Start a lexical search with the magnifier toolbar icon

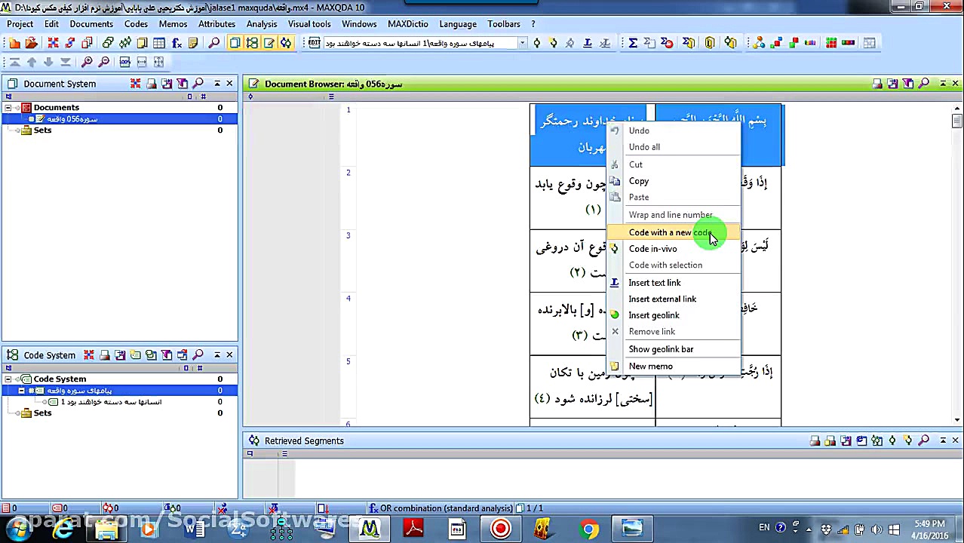pos(213,43)
